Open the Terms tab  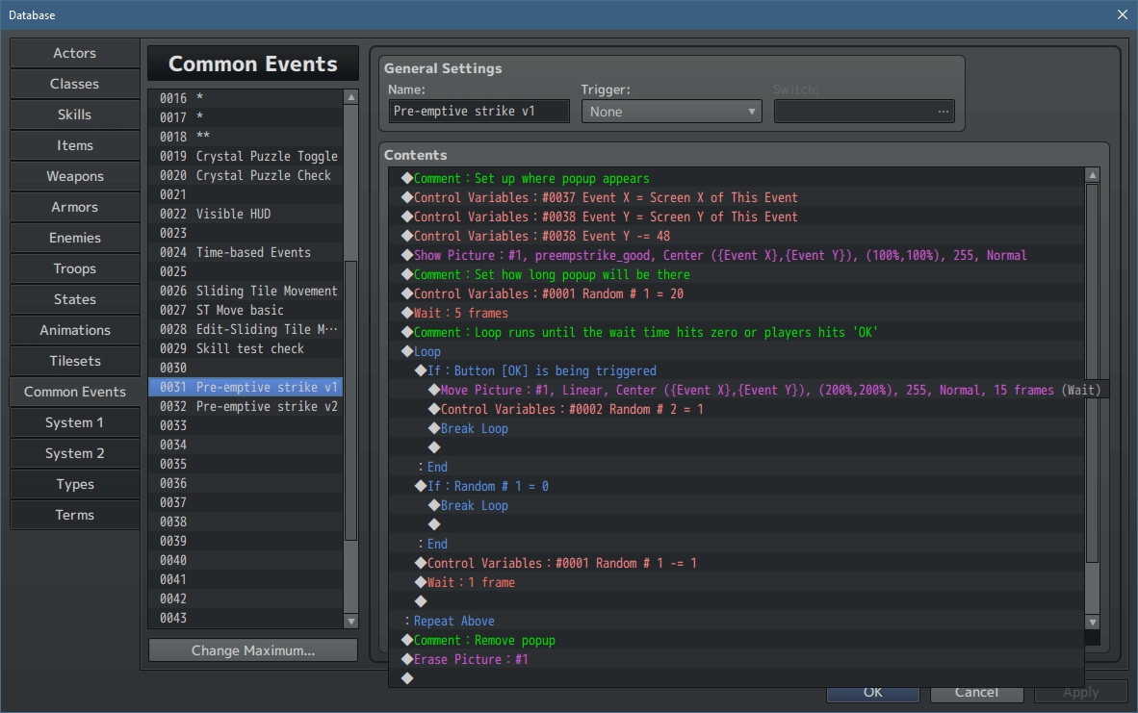(75, 515)
